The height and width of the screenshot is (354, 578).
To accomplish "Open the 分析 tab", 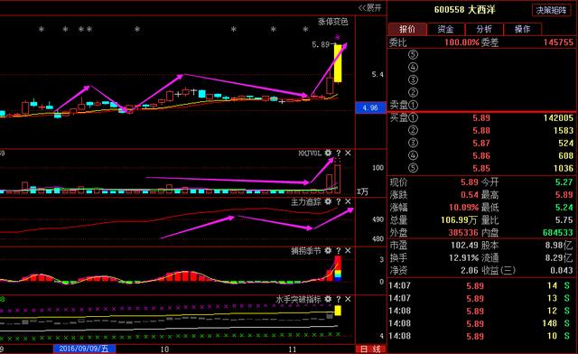I will (x=484, y=29).
